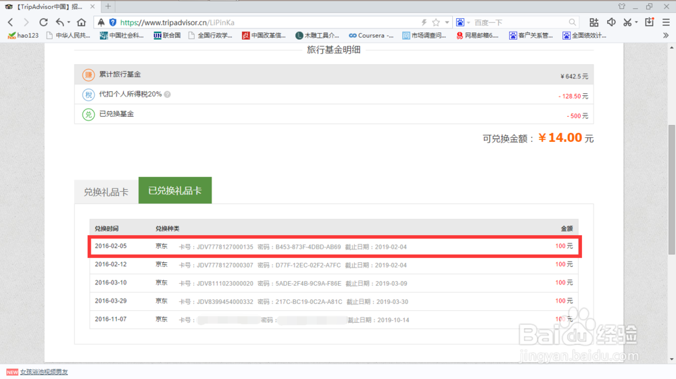This screenshot has width=676, height=379.
Task: Click the rocket speed-mode icon in address bar
Action: point(101,22)
